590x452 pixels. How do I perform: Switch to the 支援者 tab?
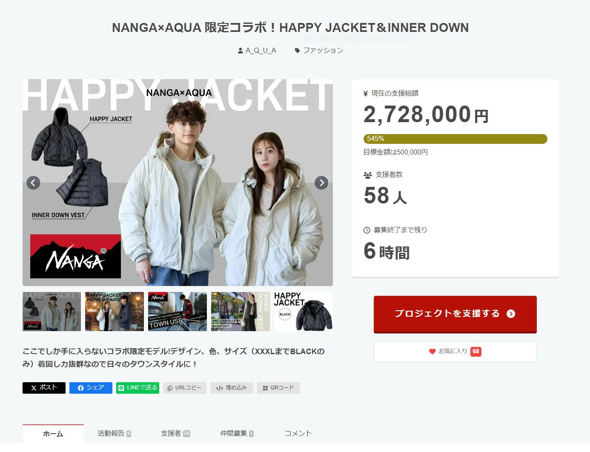coord(175,433)
